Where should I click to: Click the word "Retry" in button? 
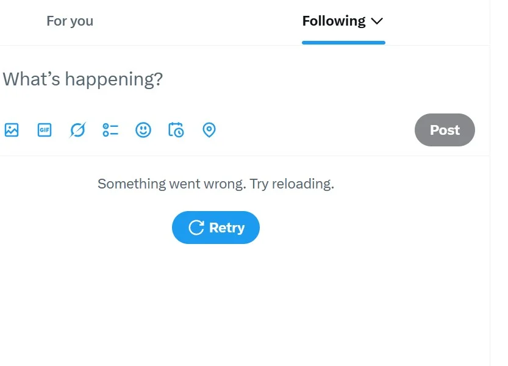click(x=227, y=228)
